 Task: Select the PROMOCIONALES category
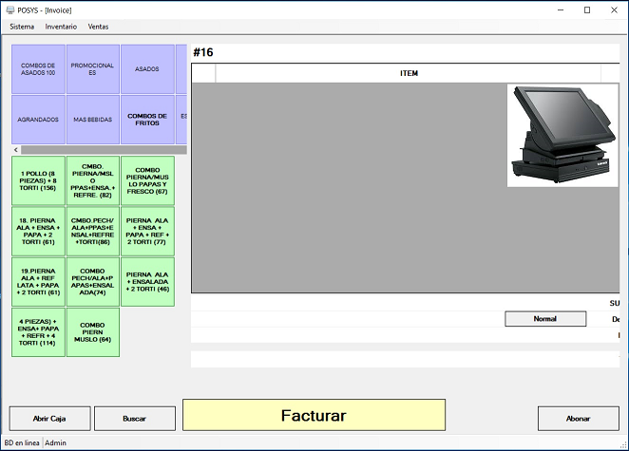pos(93,69)
